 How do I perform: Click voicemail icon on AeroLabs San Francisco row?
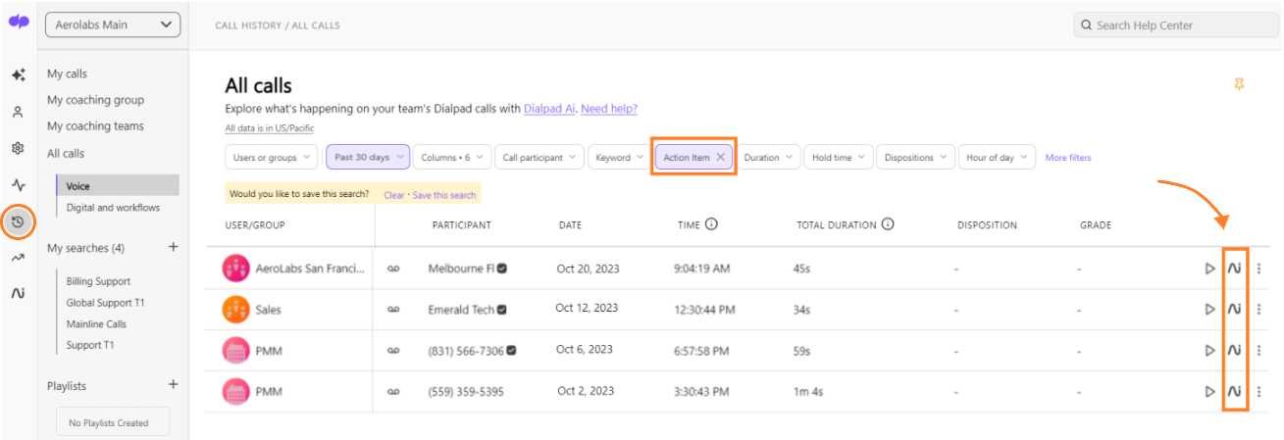(393, 269)
